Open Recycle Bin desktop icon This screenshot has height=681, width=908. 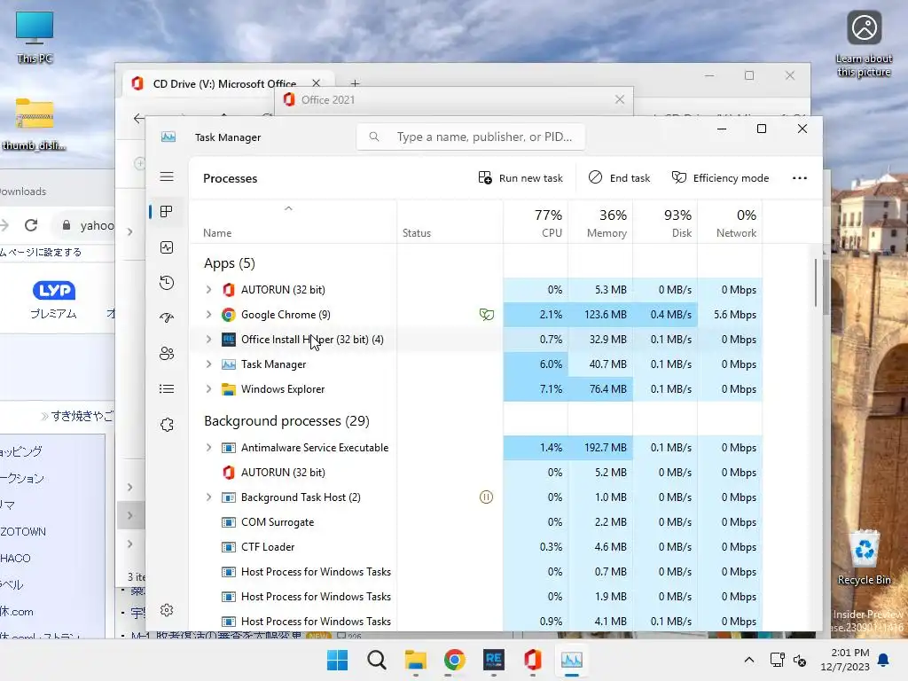pyautogui.click(x=864, y=558)
